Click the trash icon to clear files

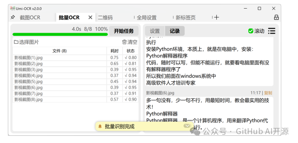pos(124,42)
